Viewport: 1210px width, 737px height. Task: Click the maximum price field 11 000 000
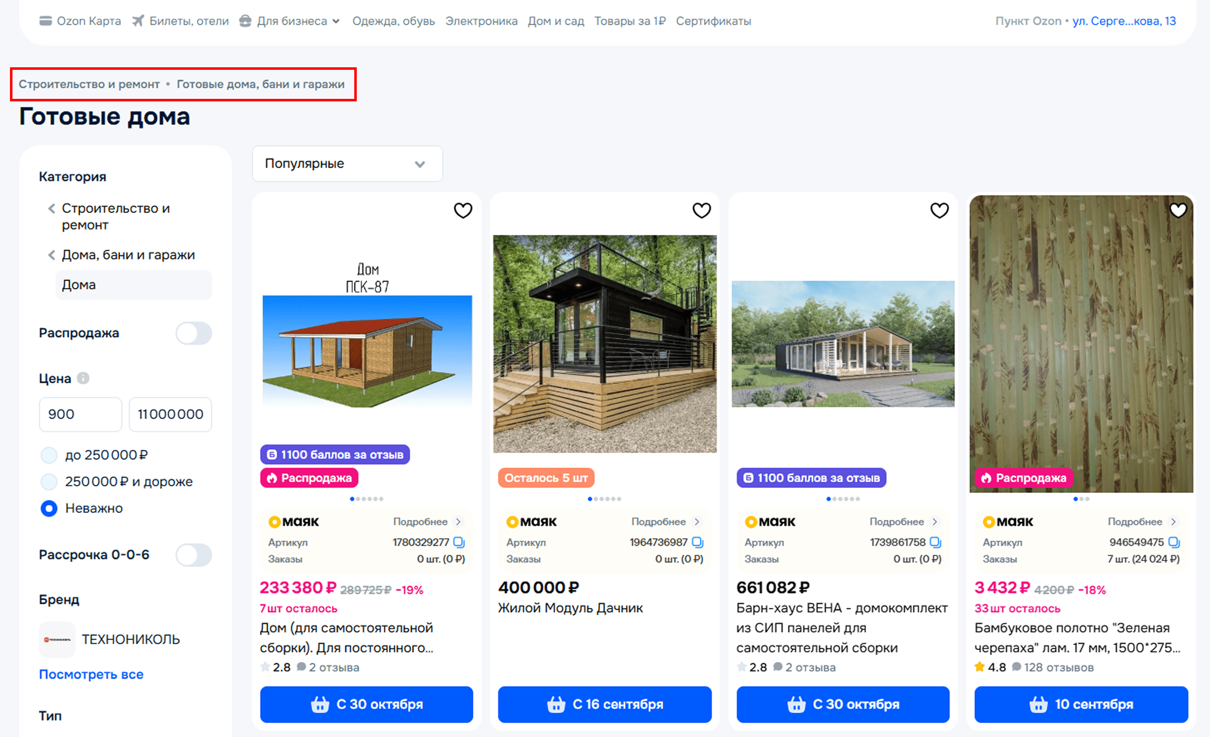click(x=170, y=414)
